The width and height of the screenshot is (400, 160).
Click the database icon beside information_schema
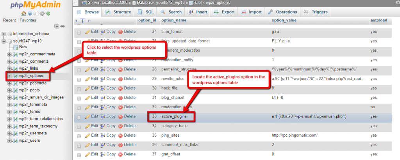(x=10, y=34)
